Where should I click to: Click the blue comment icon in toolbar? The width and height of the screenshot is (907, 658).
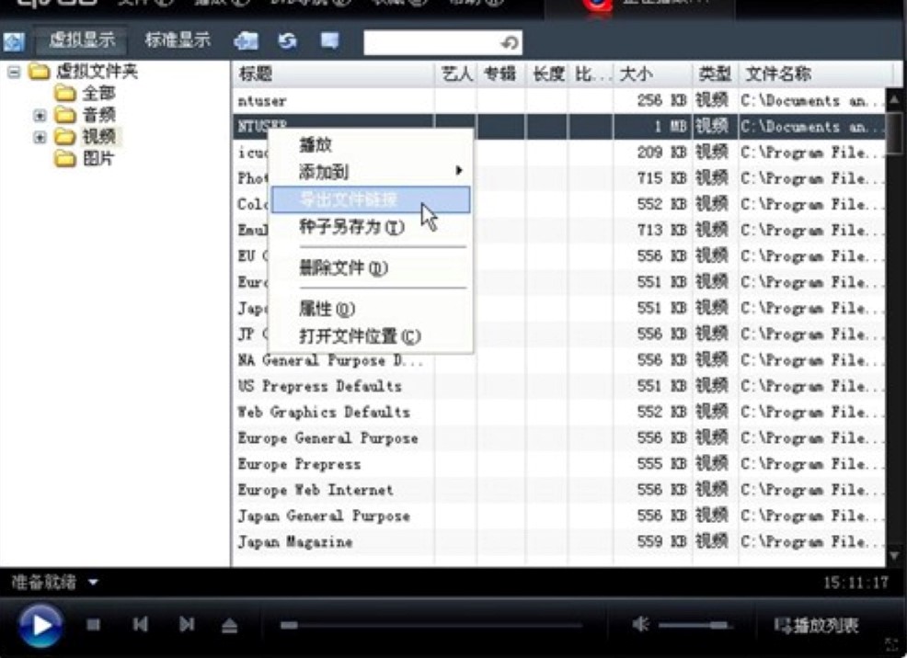pos(329,41)
